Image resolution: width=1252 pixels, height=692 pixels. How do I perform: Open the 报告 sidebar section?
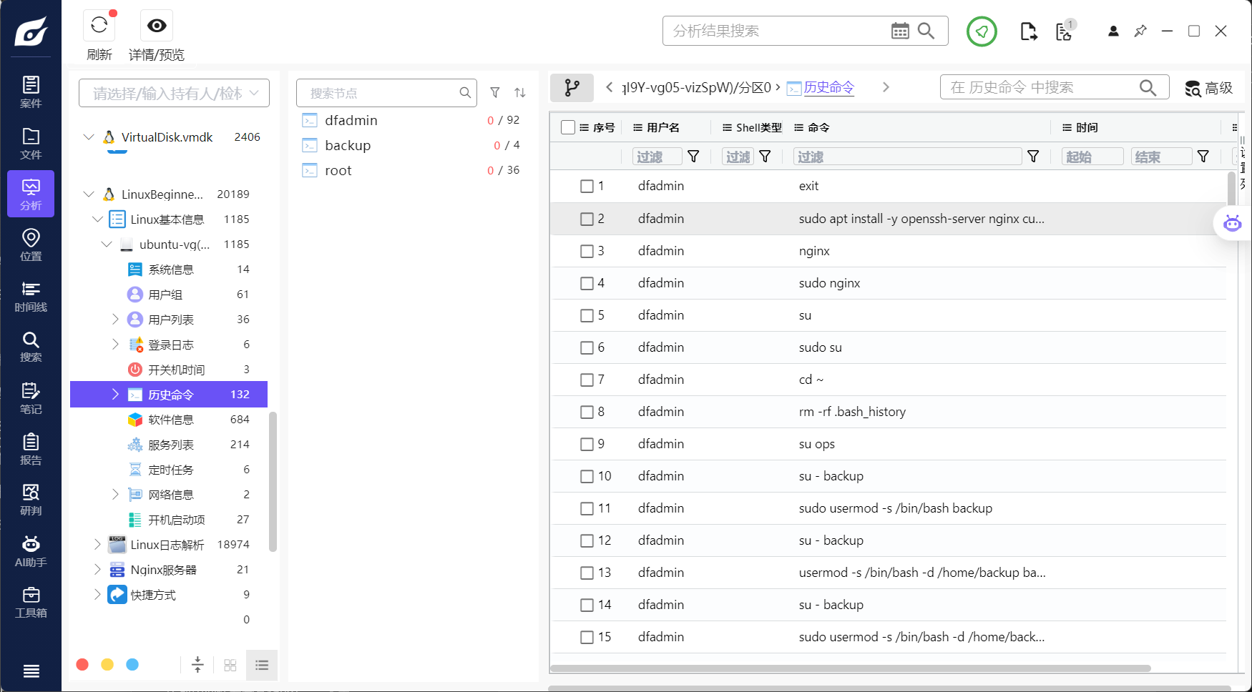31,449
